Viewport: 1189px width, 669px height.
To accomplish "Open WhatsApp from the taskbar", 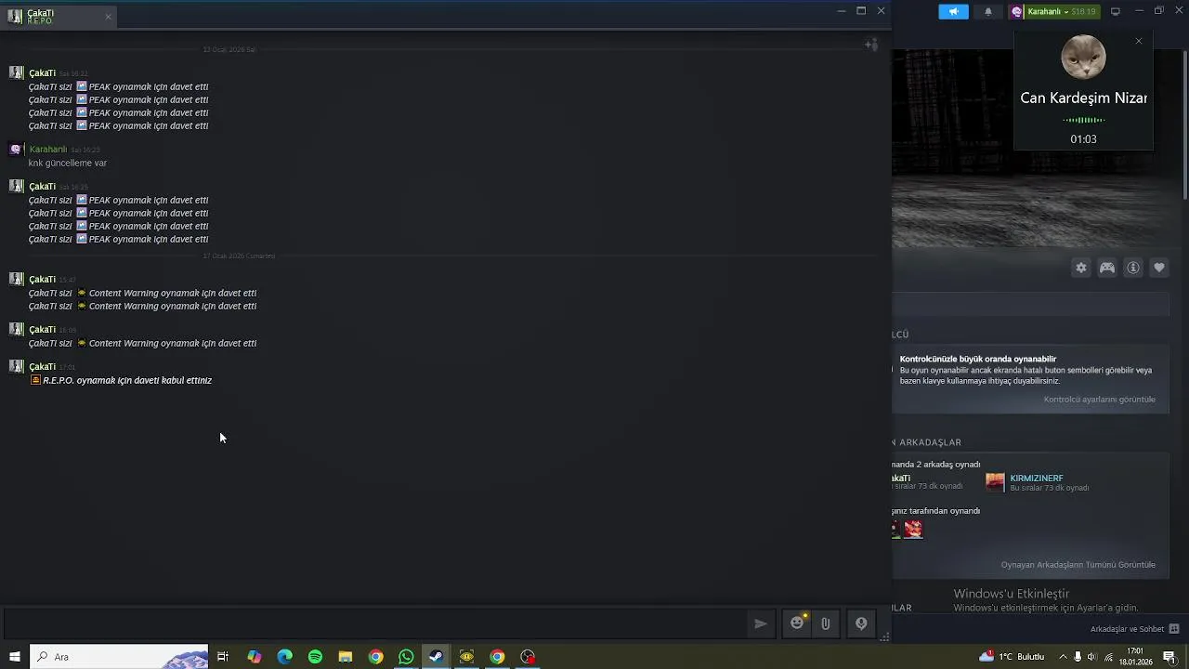I will pyautogui.click(x=406, y=657).
